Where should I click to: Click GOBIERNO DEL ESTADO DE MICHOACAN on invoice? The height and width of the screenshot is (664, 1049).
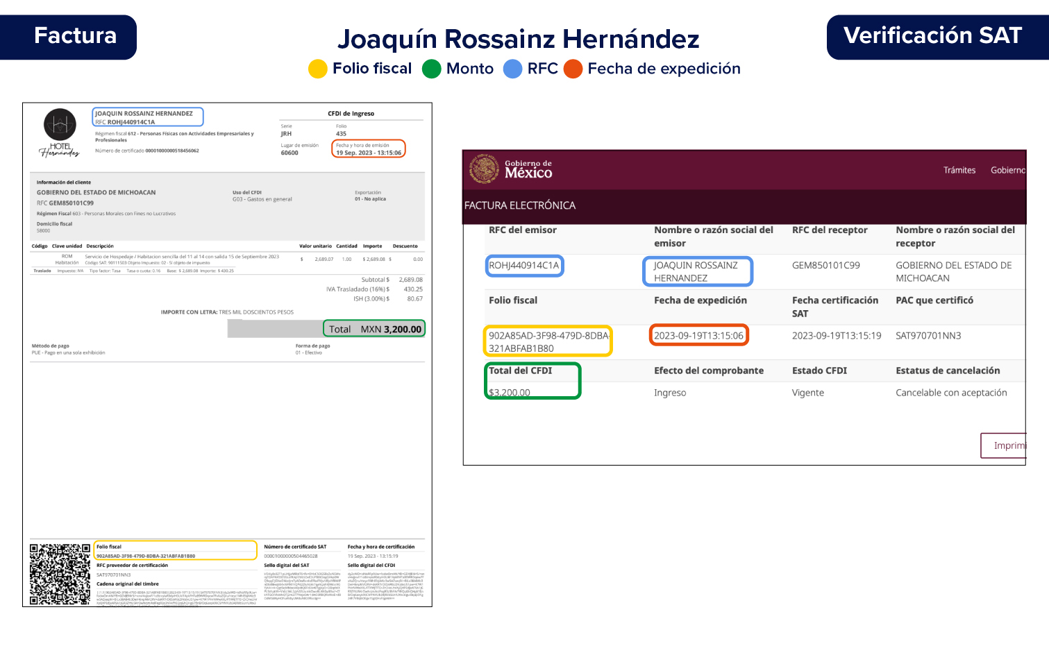96,192
